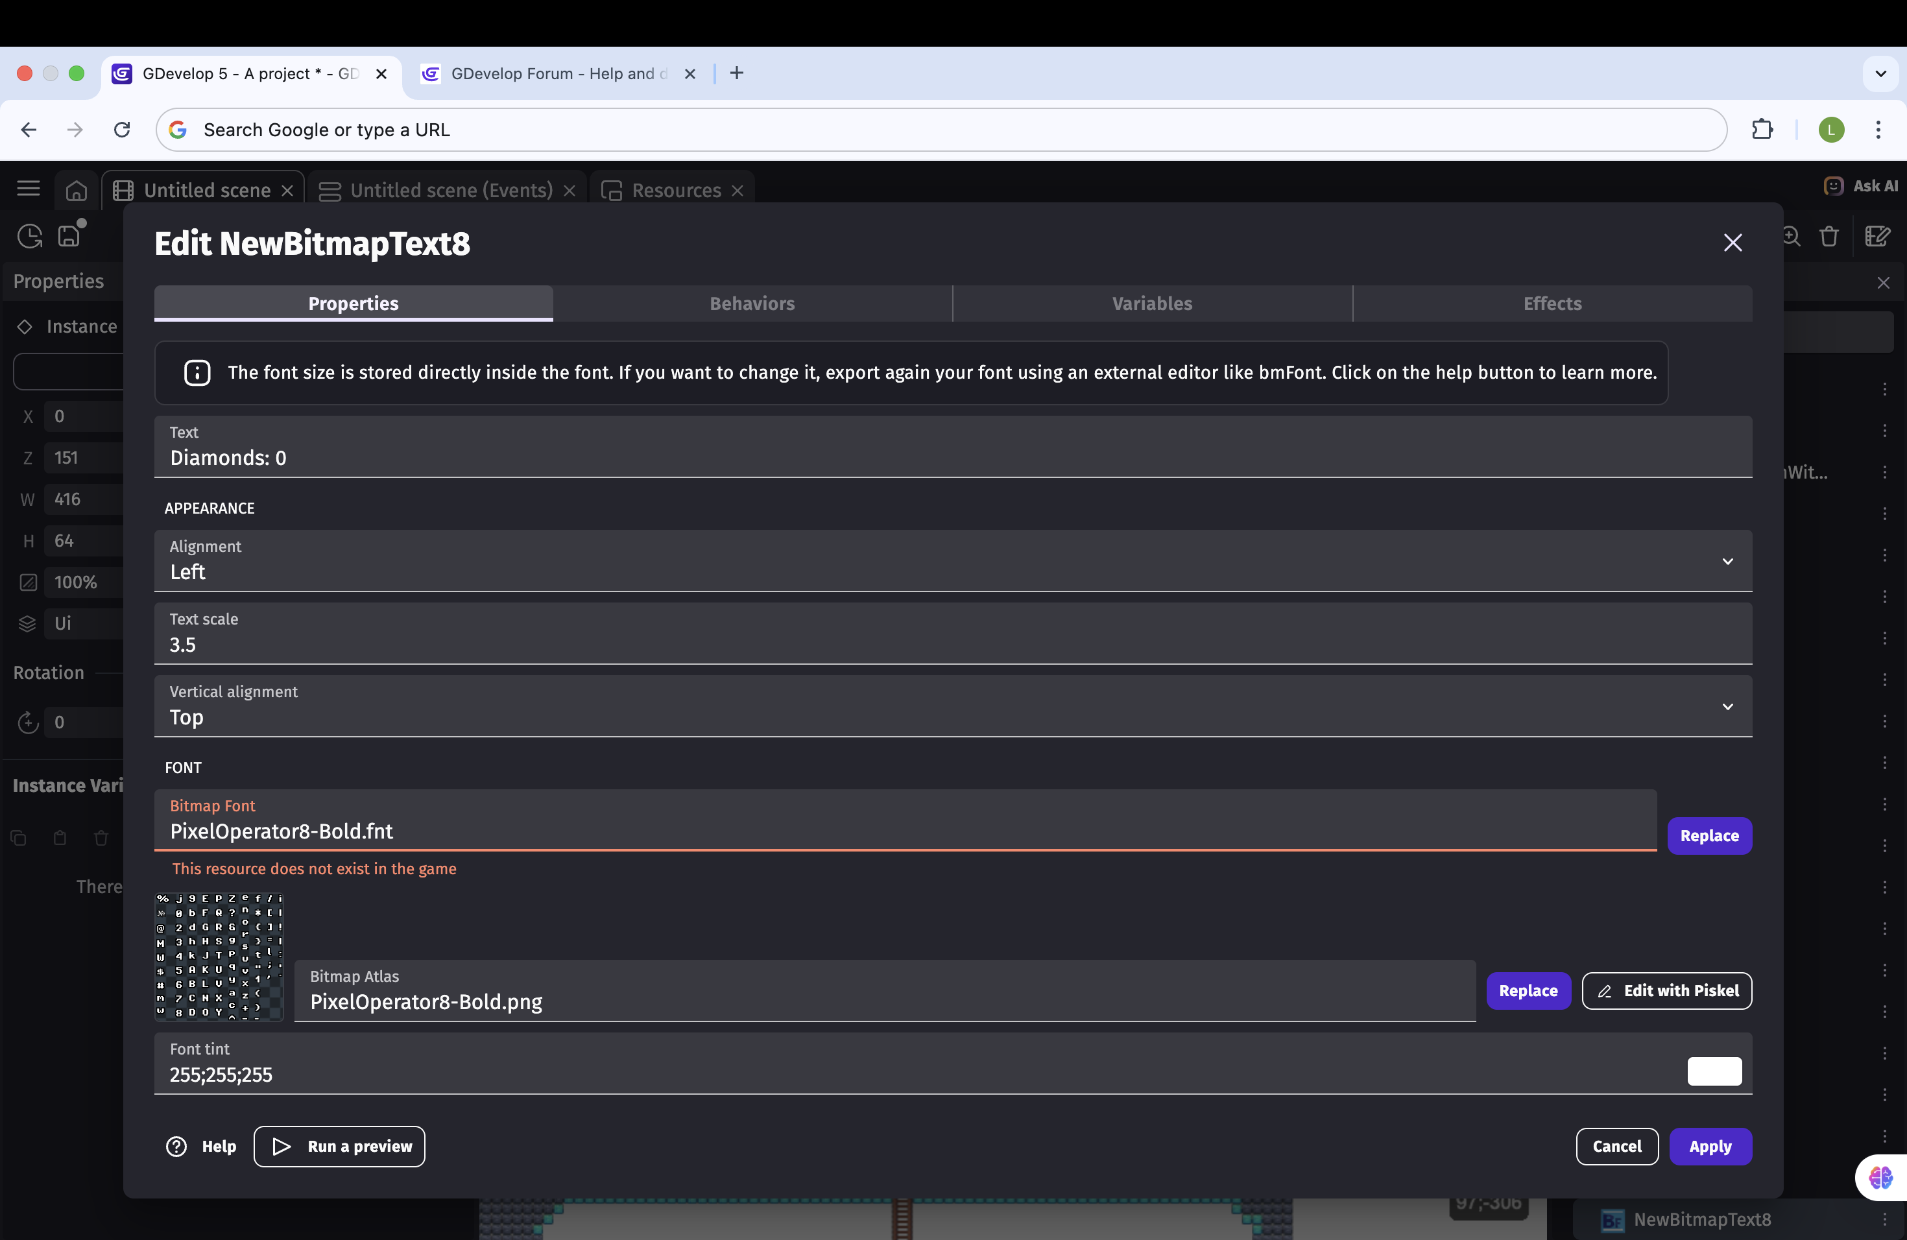
Task: Open the browser tab search chevron
Action: point(1880,74)
